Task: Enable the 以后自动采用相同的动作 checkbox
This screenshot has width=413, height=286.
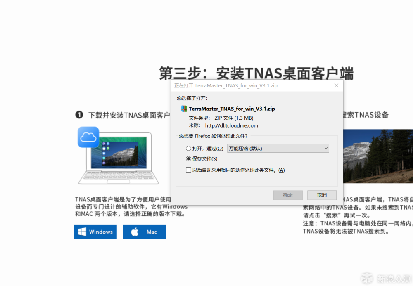Action: (188, 170)
